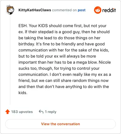Select the "183 upvotes" count
The width and height of the screenshot is (121, 134).
coord(22,112)
